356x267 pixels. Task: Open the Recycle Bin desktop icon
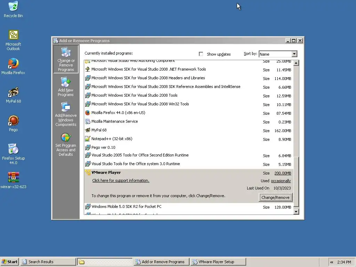13,9
